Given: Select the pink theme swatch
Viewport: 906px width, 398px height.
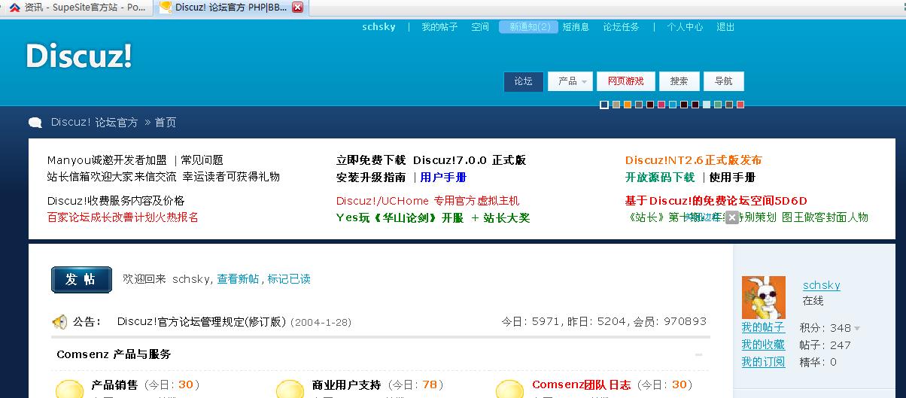Looking at the screenshot, I should 661,105.
